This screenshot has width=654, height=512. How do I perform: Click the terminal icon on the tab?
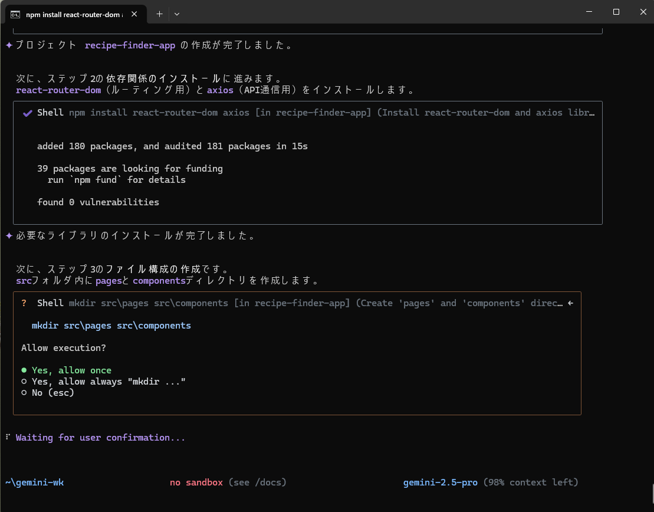16,14
